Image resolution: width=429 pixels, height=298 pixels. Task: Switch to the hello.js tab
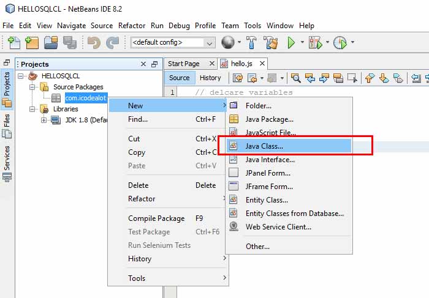pyautogui.click(x=241, y=64)
